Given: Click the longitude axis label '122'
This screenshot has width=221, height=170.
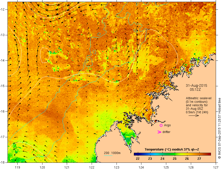Looking at the screenshot, I should pos(92,167).
